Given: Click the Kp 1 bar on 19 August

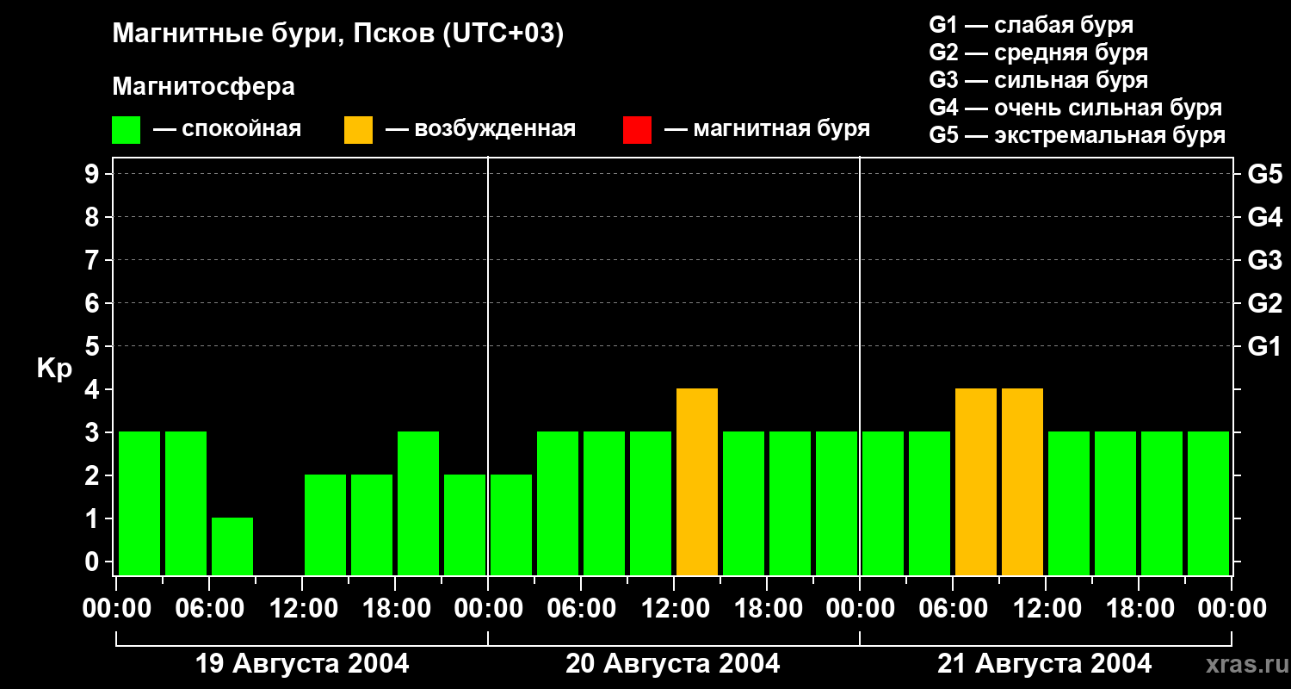Looking at the screenshot, I should click(232, 546).
